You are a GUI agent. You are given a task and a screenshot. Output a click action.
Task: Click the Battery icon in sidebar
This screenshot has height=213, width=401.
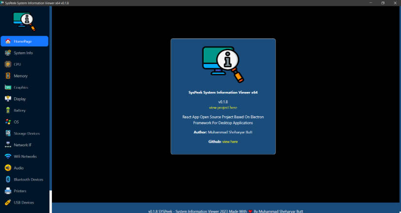[8, 110]
